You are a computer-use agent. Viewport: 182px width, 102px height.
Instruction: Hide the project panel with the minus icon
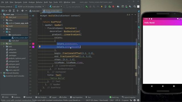click(26, 11)
